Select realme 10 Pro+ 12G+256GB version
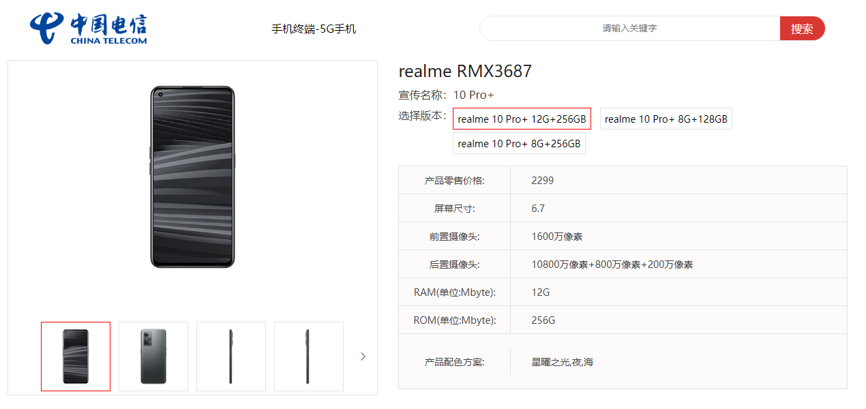The image size is (866, 409). point(522,119)
